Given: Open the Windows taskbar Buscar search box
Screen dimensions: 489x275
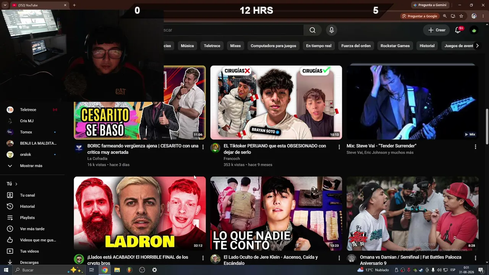Looking at the screenshot, I should pyautogui.click(x=49, y=270).
